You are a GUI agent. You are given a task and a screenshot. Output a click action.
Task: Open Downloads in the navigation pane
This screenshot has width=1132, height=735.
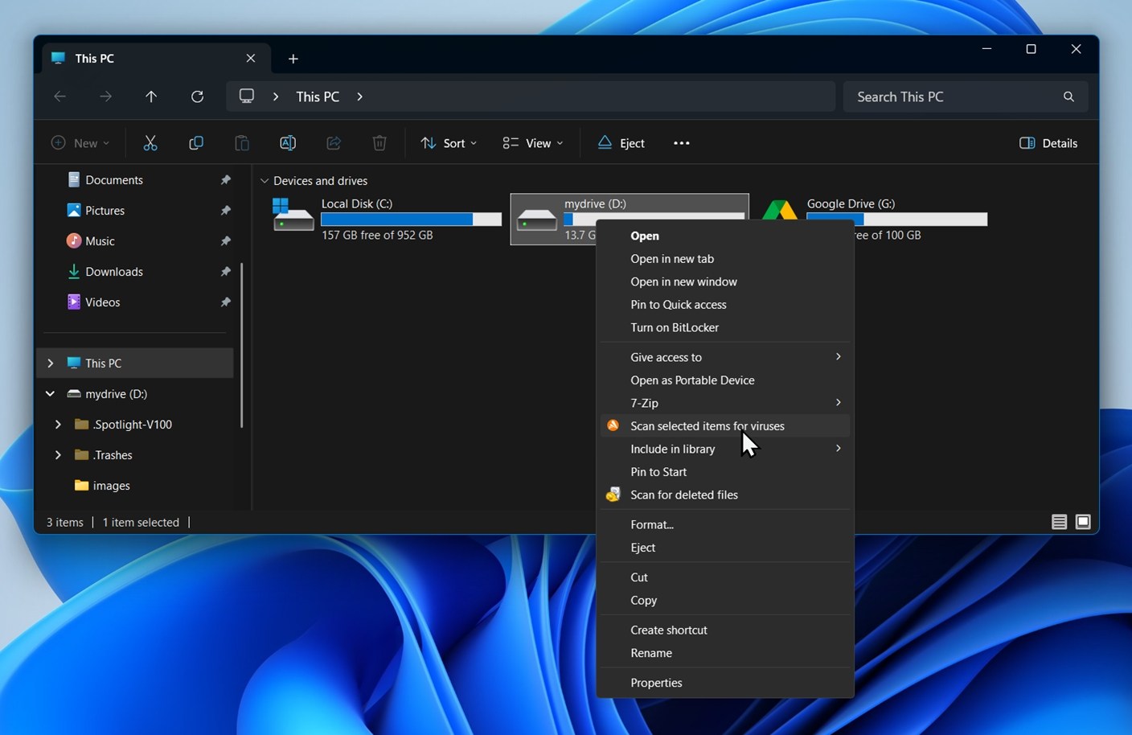[114, 272]
